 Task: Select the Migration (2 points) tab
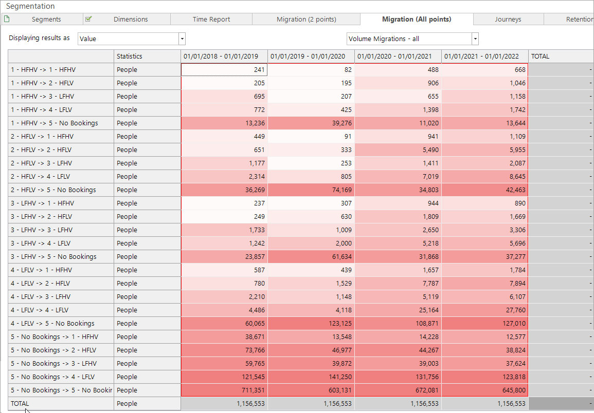pyautogui.click(x=306, y=20)
